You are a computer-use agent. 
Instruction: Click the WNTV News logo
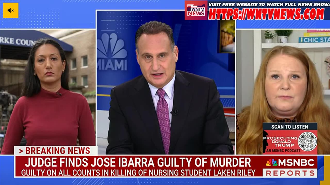[196, 10]
